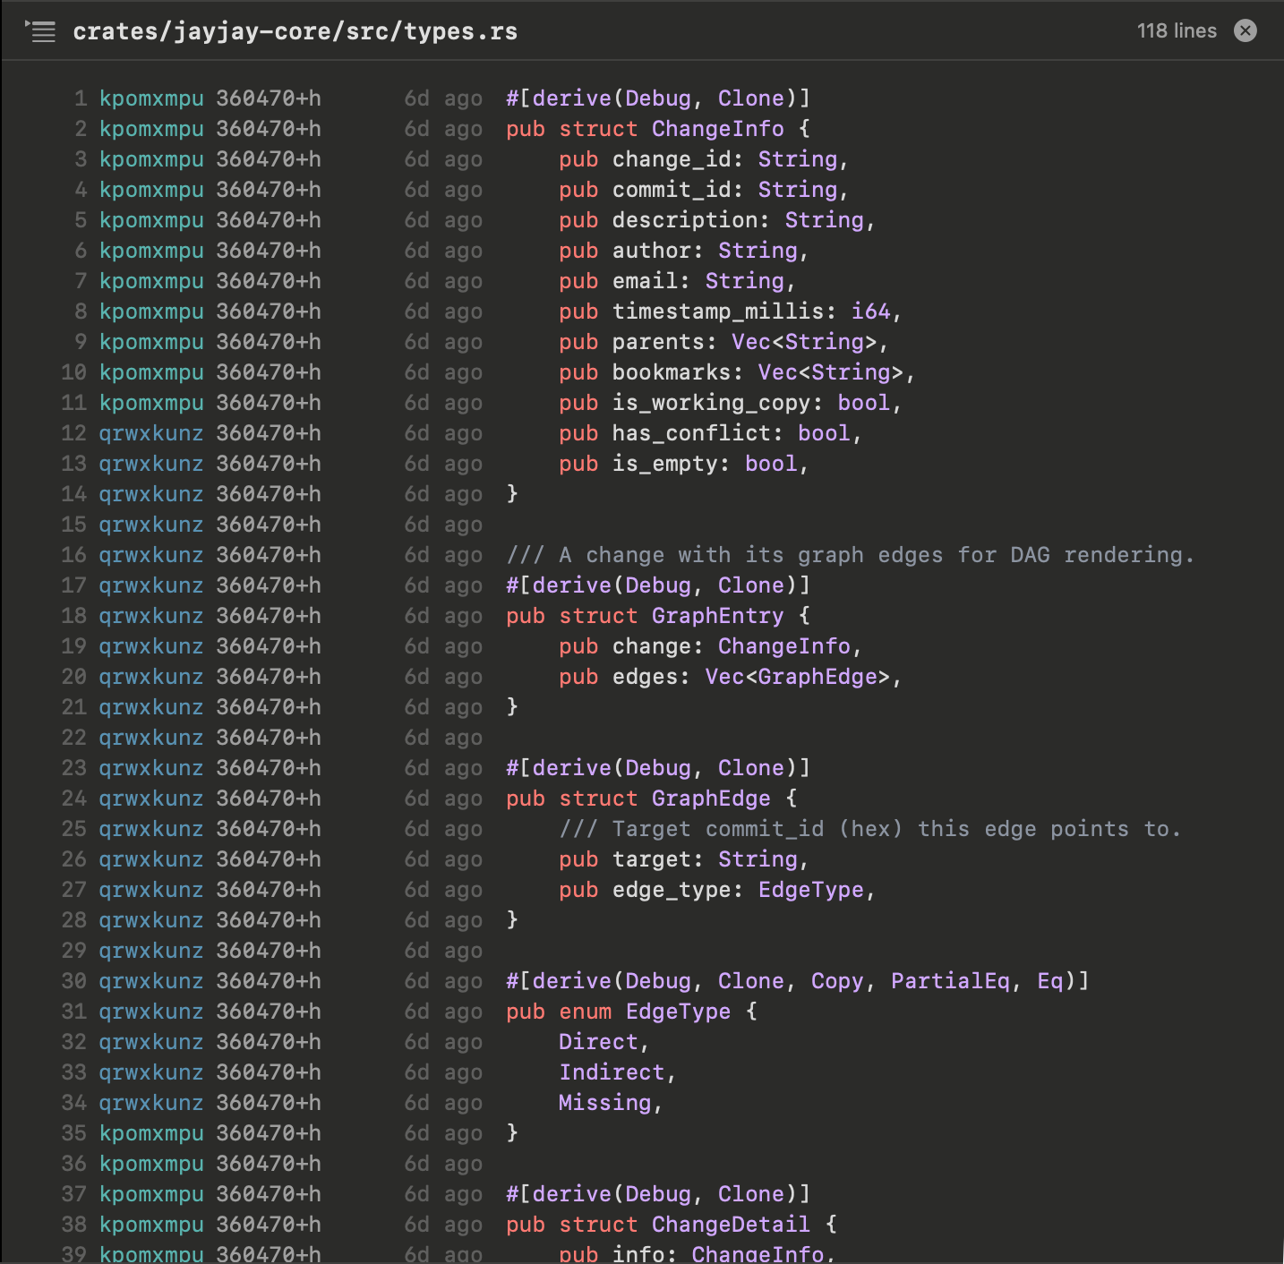Click line number 24 in the gutter

[x=74, y=799]
